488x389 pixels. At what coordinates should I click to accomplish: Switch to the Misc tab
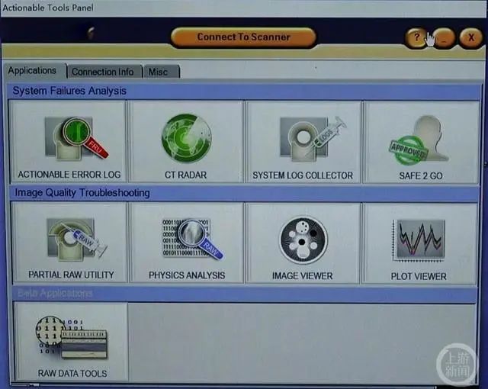161,72
